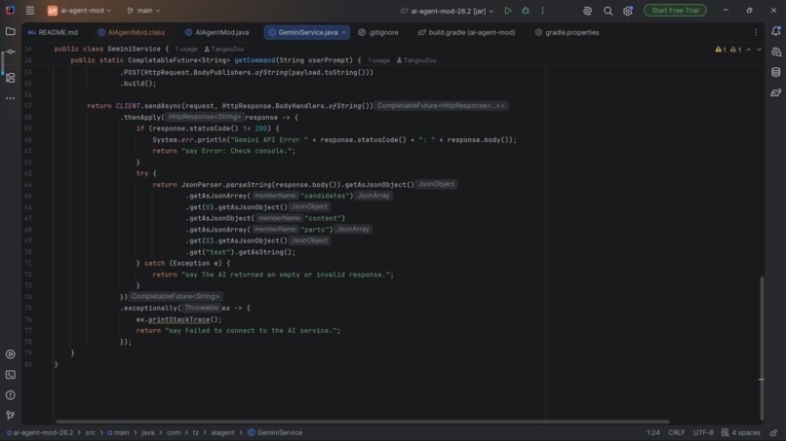Switch to the AIAgentMod.java tab

click(x=216, y=32)
